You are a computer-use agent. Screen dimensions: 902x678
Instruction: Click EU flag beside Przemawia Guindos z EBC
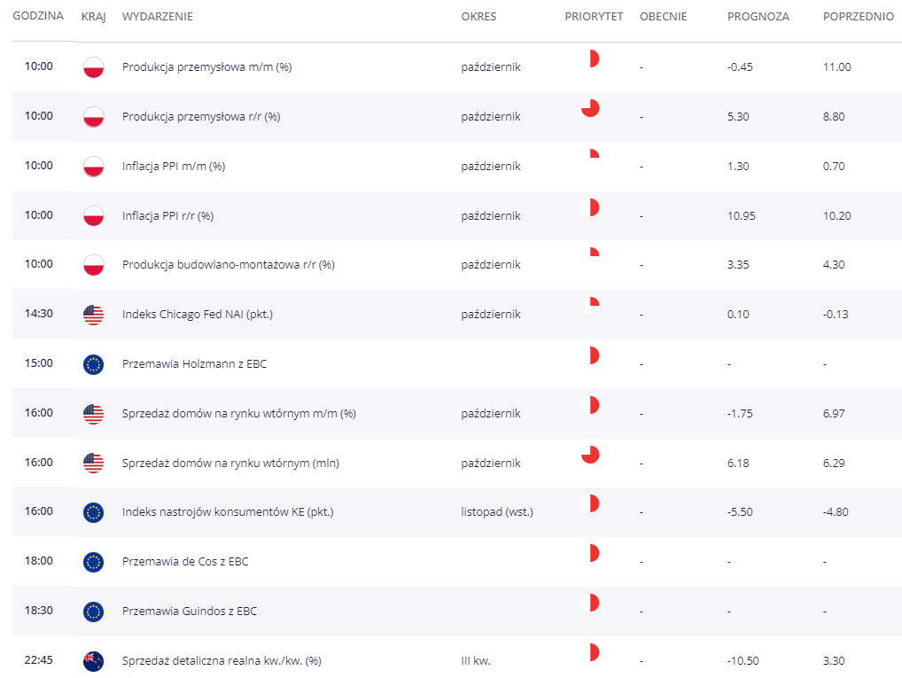[x=93, y=612]
